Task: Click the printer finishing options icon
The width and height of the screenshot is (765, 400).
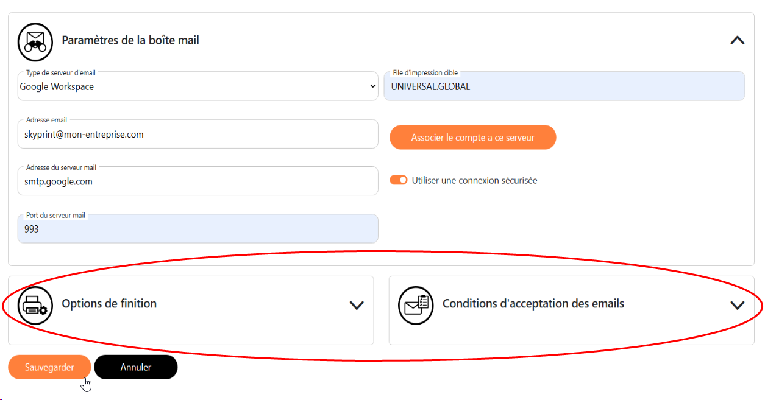Action: [35, 304]
